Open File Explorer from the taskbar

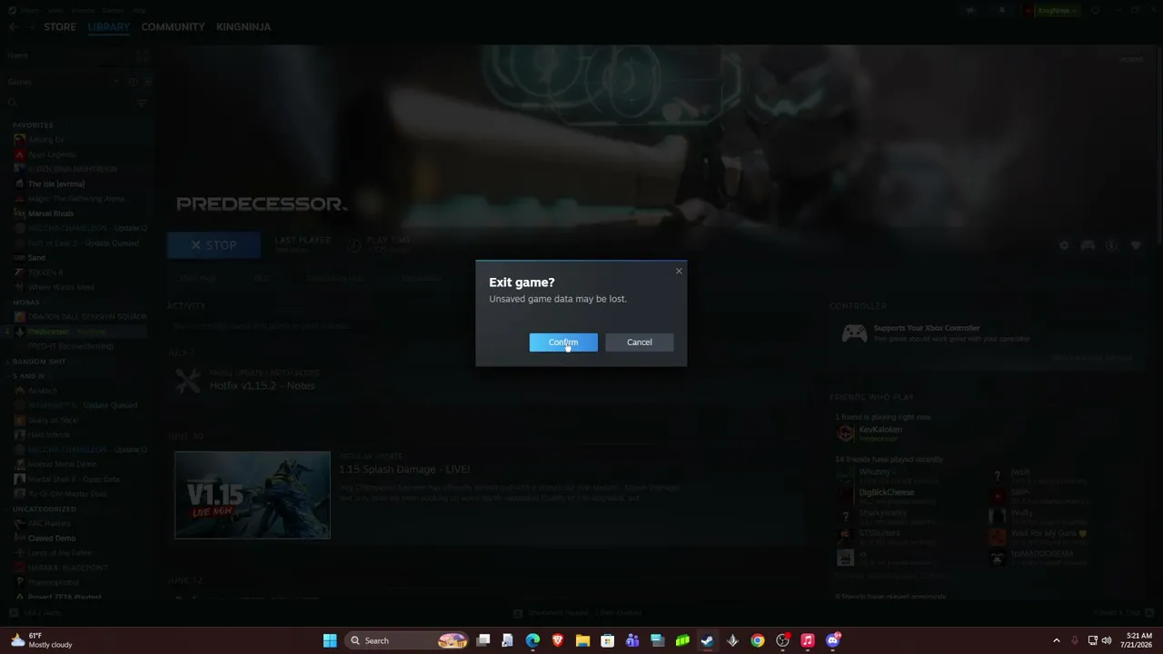pyautogui.click(x=582, y=640)
